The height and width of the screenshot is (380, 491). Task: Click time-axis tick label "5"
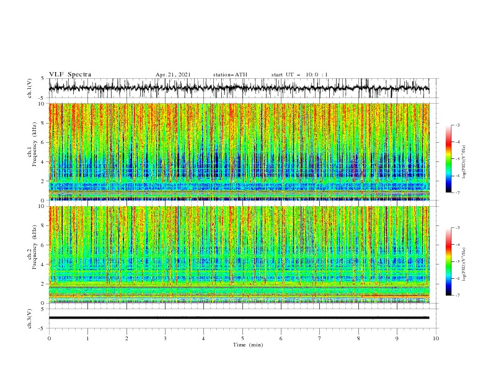[x=242, y=338]
